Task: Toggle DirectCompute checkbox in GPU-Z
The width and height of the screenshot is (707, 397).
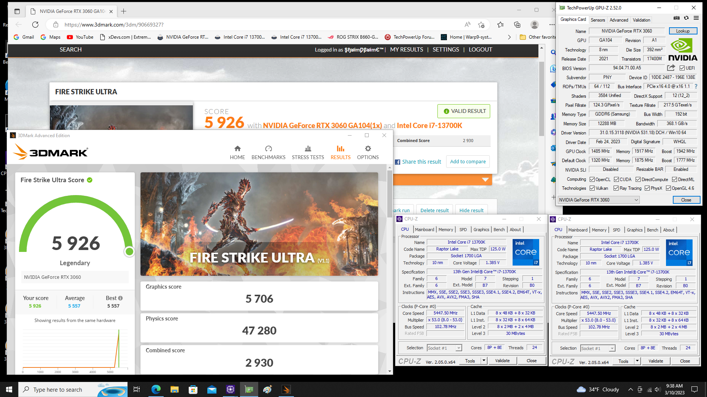Action: pos(638,180)
